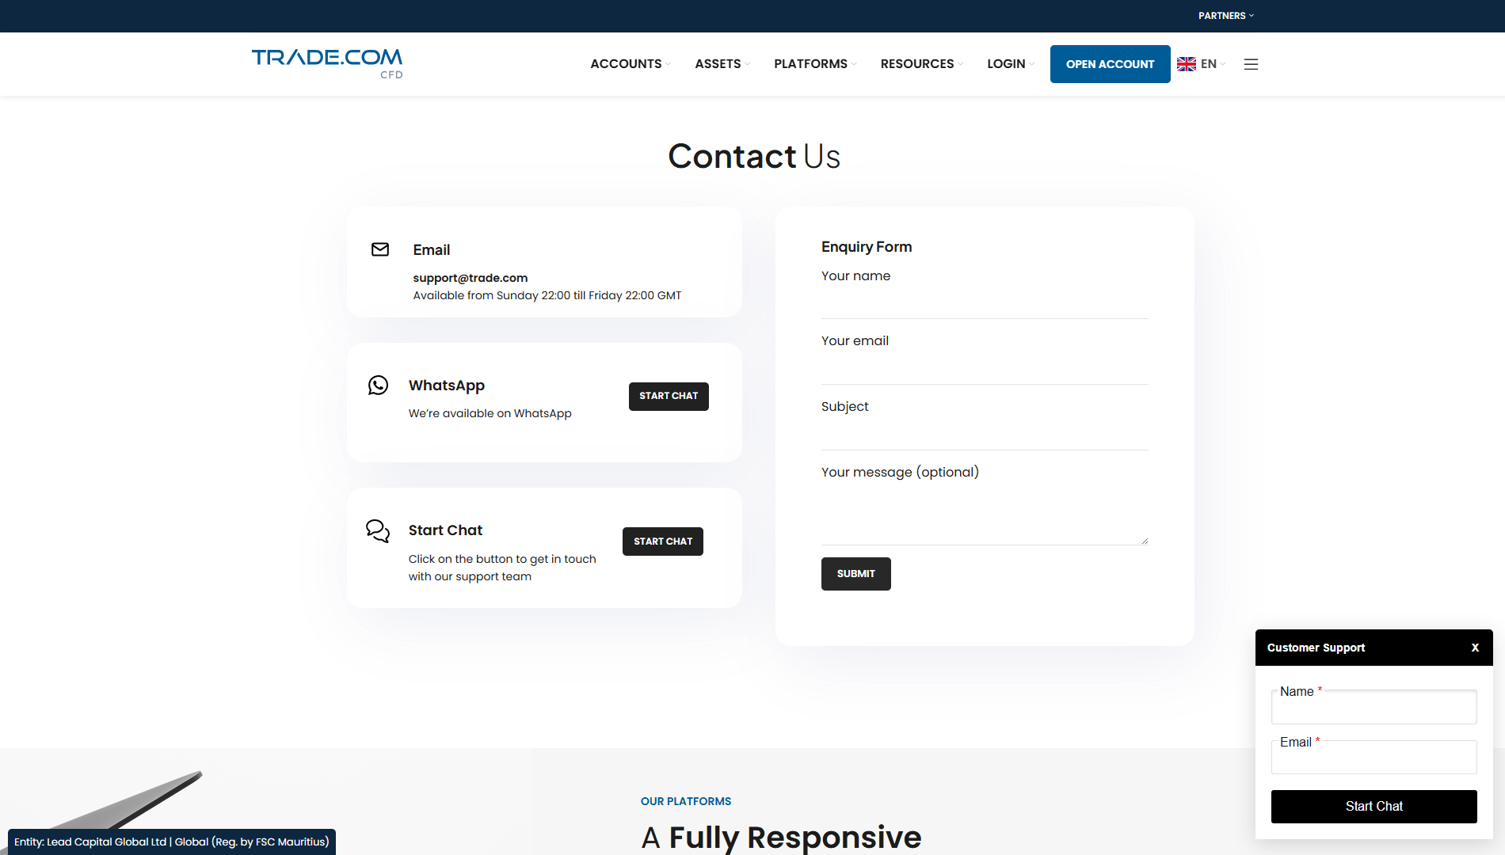Click Start Chat in Customer Support widget
Image resolution: width=1505 pixels, height=855 pixels.
(x=1374, y=807)
